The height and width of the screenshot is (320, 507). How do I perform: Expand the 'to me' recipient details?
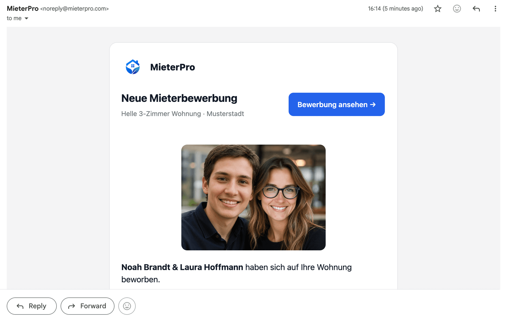(x=26, y=18)
